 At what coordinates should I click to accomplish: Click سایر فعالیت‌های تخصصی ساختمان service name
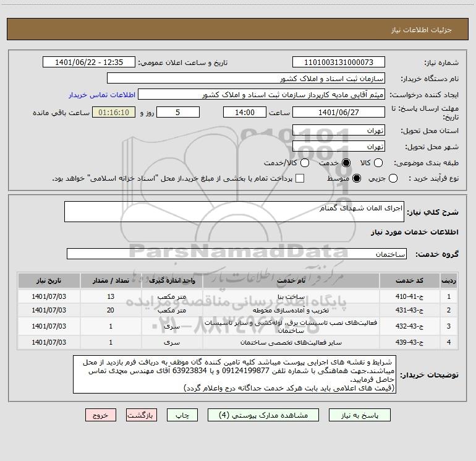[291, 343]
